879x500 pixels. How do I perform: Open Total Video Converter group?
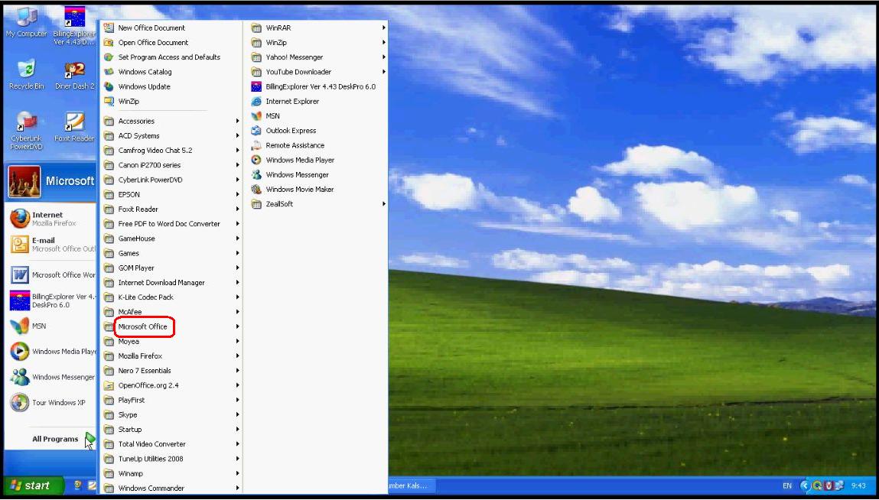pyautogui.click(x=171, y=444)
